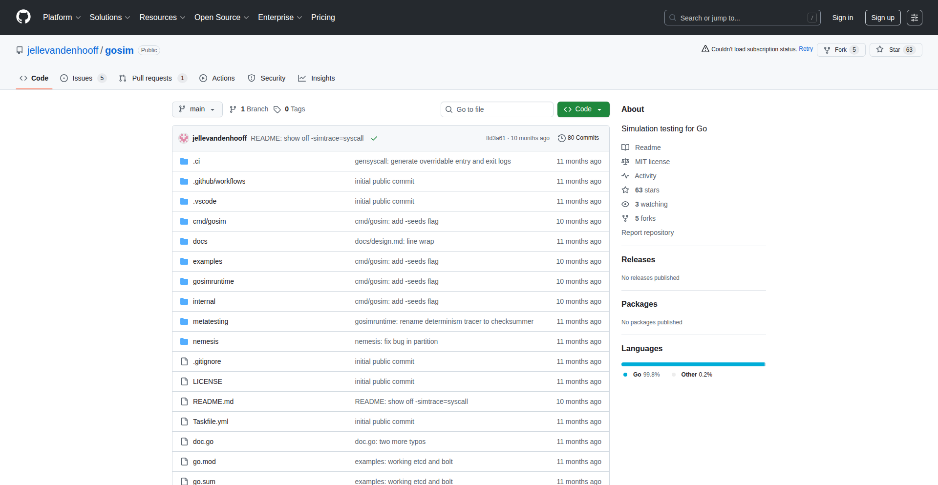This screenshot has height=485, width=938.
Task: Click the 3 watching eye icon
Action: click(625, 204)
